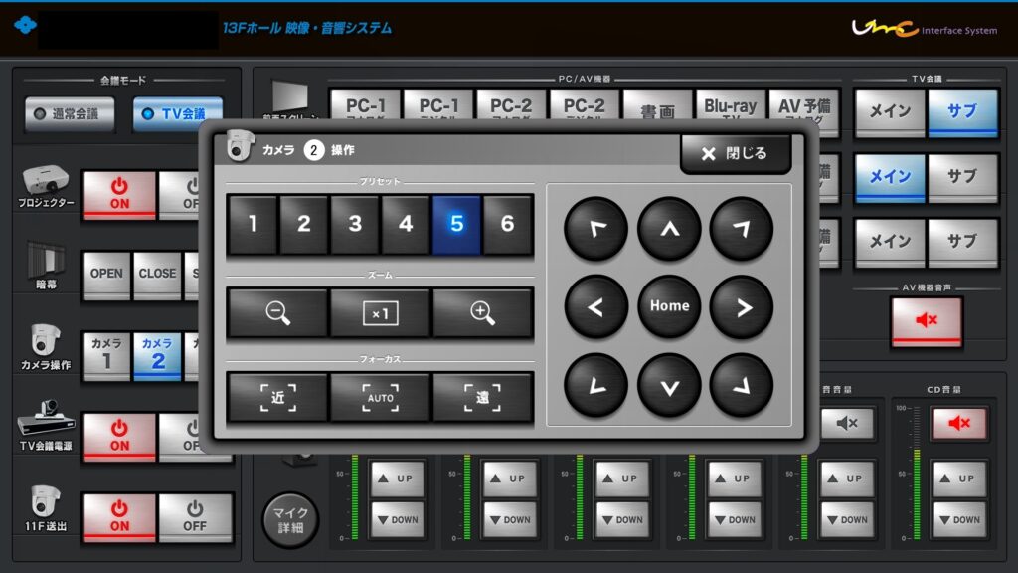Enable AUTO focus

tap(380, 396)
